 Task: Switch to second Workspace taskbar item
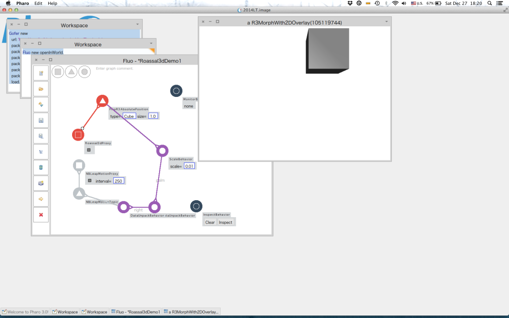94,312
